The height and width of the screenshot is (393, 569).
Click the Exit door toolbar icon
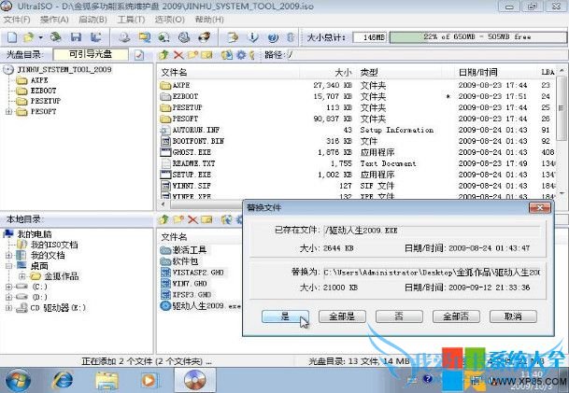click(x=291, y=37)
